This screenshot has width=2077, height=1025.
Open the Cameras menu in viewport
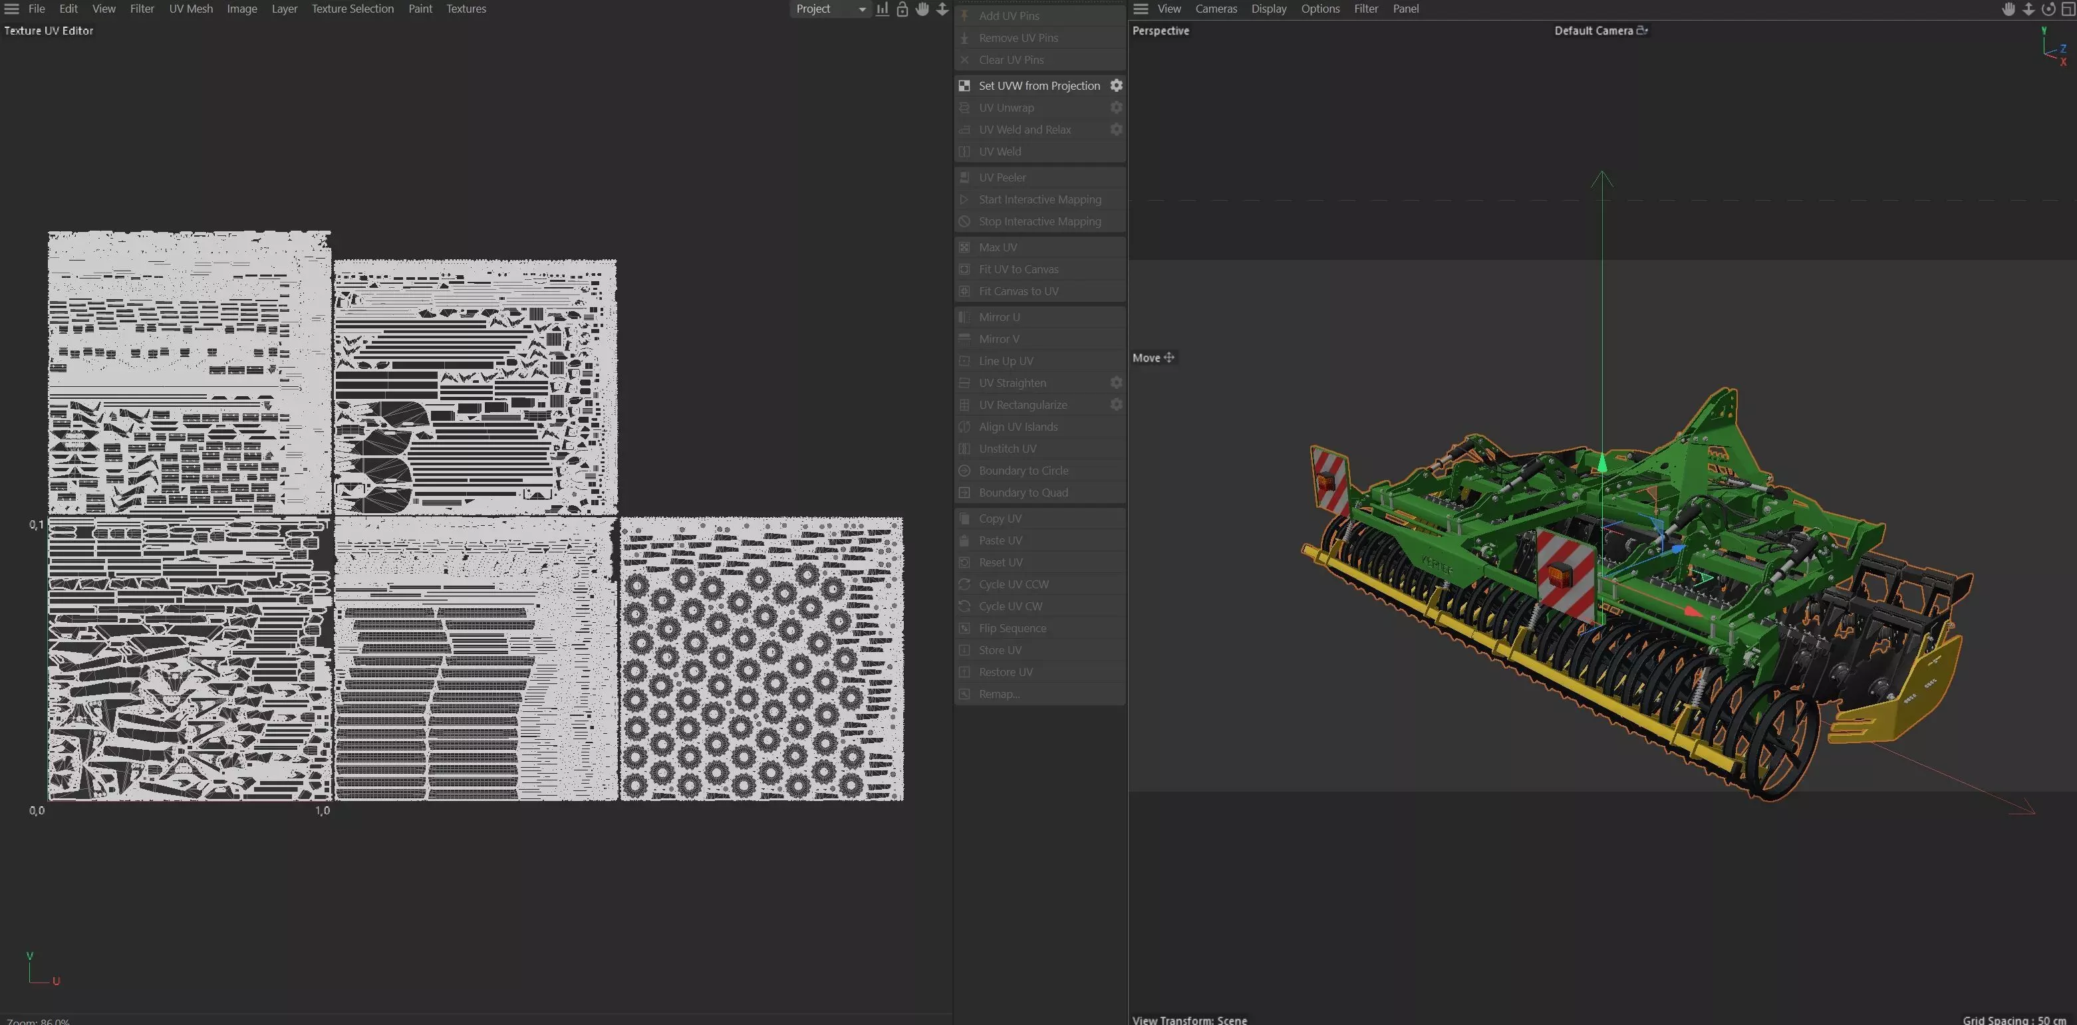[x=1215, y=9]
